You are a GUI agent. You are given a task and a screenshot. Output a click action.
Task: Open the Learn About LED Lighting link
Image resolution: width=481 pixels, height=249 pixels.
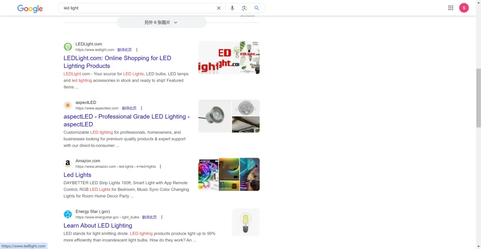[x=98, y=225]
